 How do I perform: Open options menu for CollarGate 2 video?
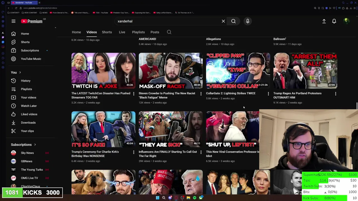click(x=268, y=94)
